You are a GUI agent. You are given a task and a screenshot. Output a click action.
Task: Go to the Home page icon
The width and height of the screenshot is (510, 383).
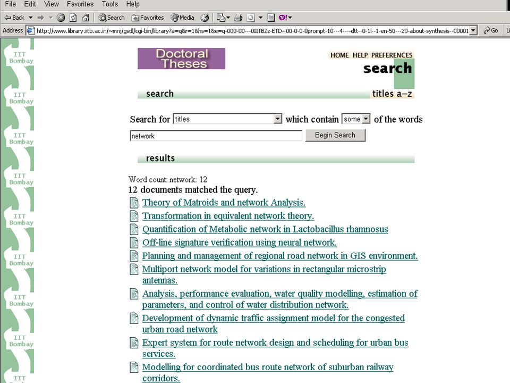pos(86,18)
